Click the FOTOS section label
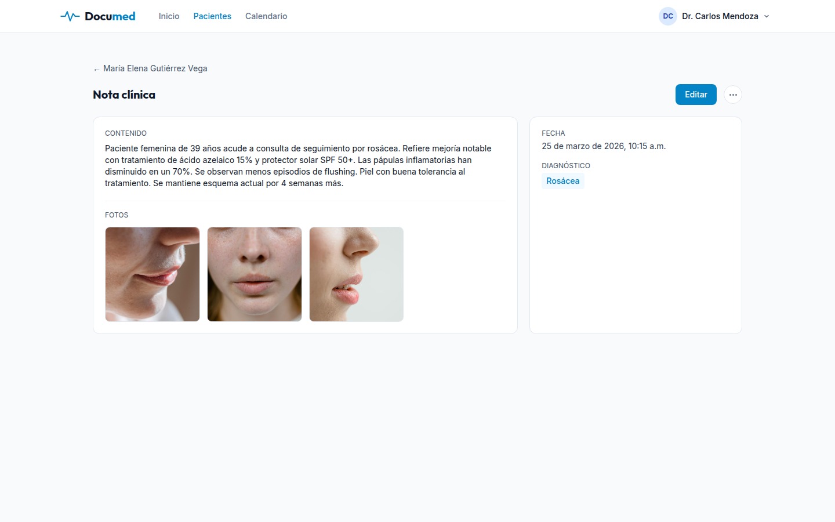The height and width of the screenshot is (522, 835). (117, 215)
